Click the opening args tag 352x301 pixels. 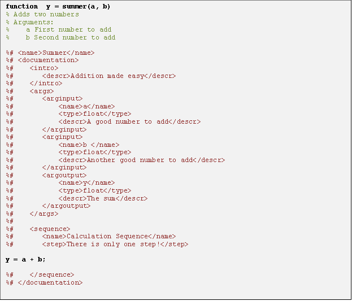point(42,91)
